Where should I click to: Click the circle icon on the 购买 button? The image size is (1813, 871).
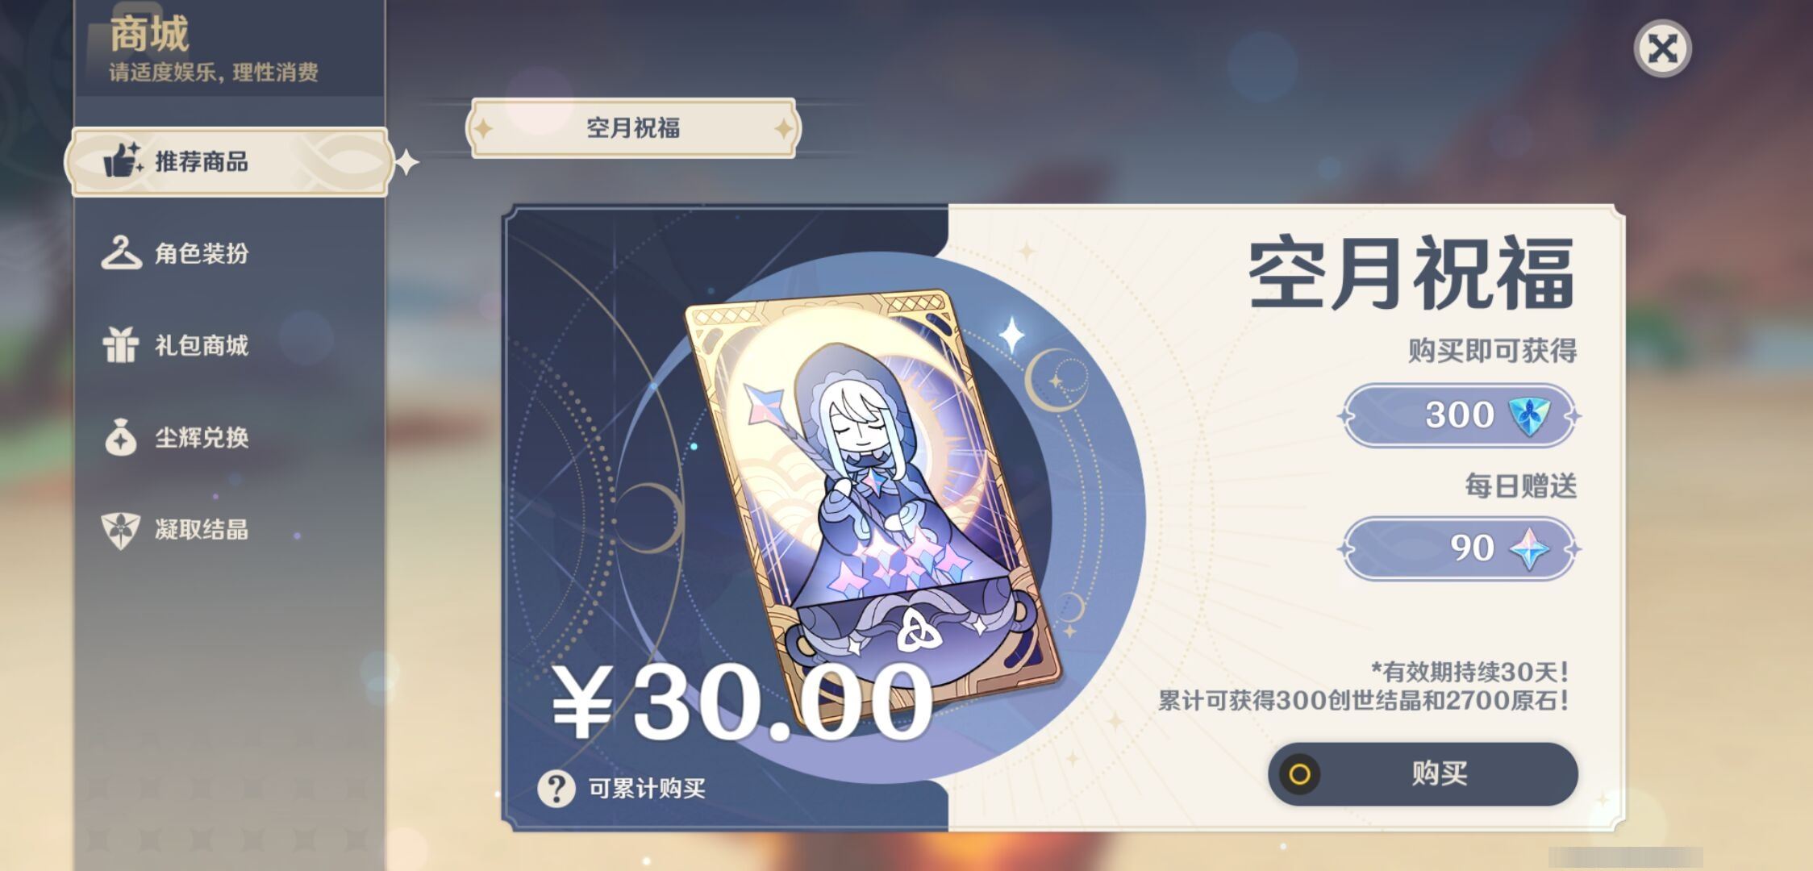pos(1299,774)
